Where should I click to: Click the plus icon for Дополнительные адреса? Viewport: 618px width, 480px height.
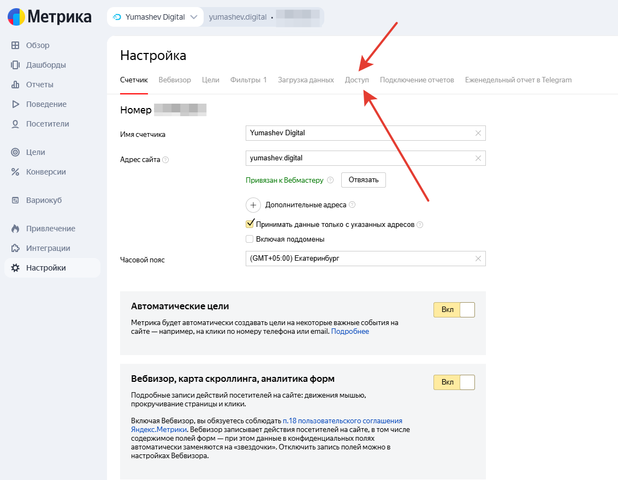(x=253, y=205)
